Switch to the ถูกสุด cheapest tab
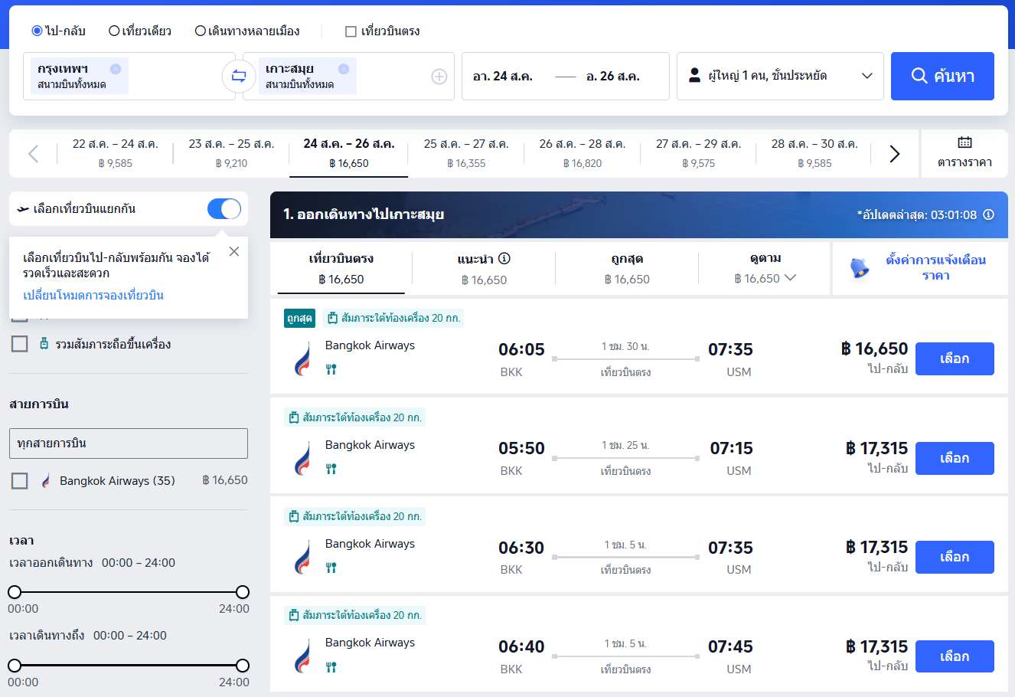The height and width of the screenshot is (697, 1015). pos(626,269)
